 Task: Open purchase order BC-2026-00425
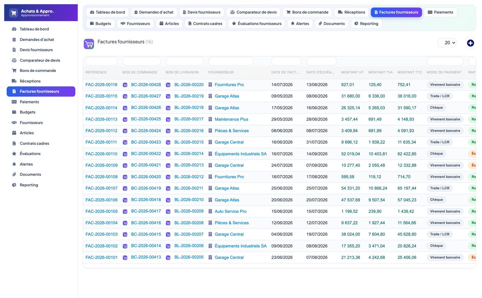click(146, 119)
